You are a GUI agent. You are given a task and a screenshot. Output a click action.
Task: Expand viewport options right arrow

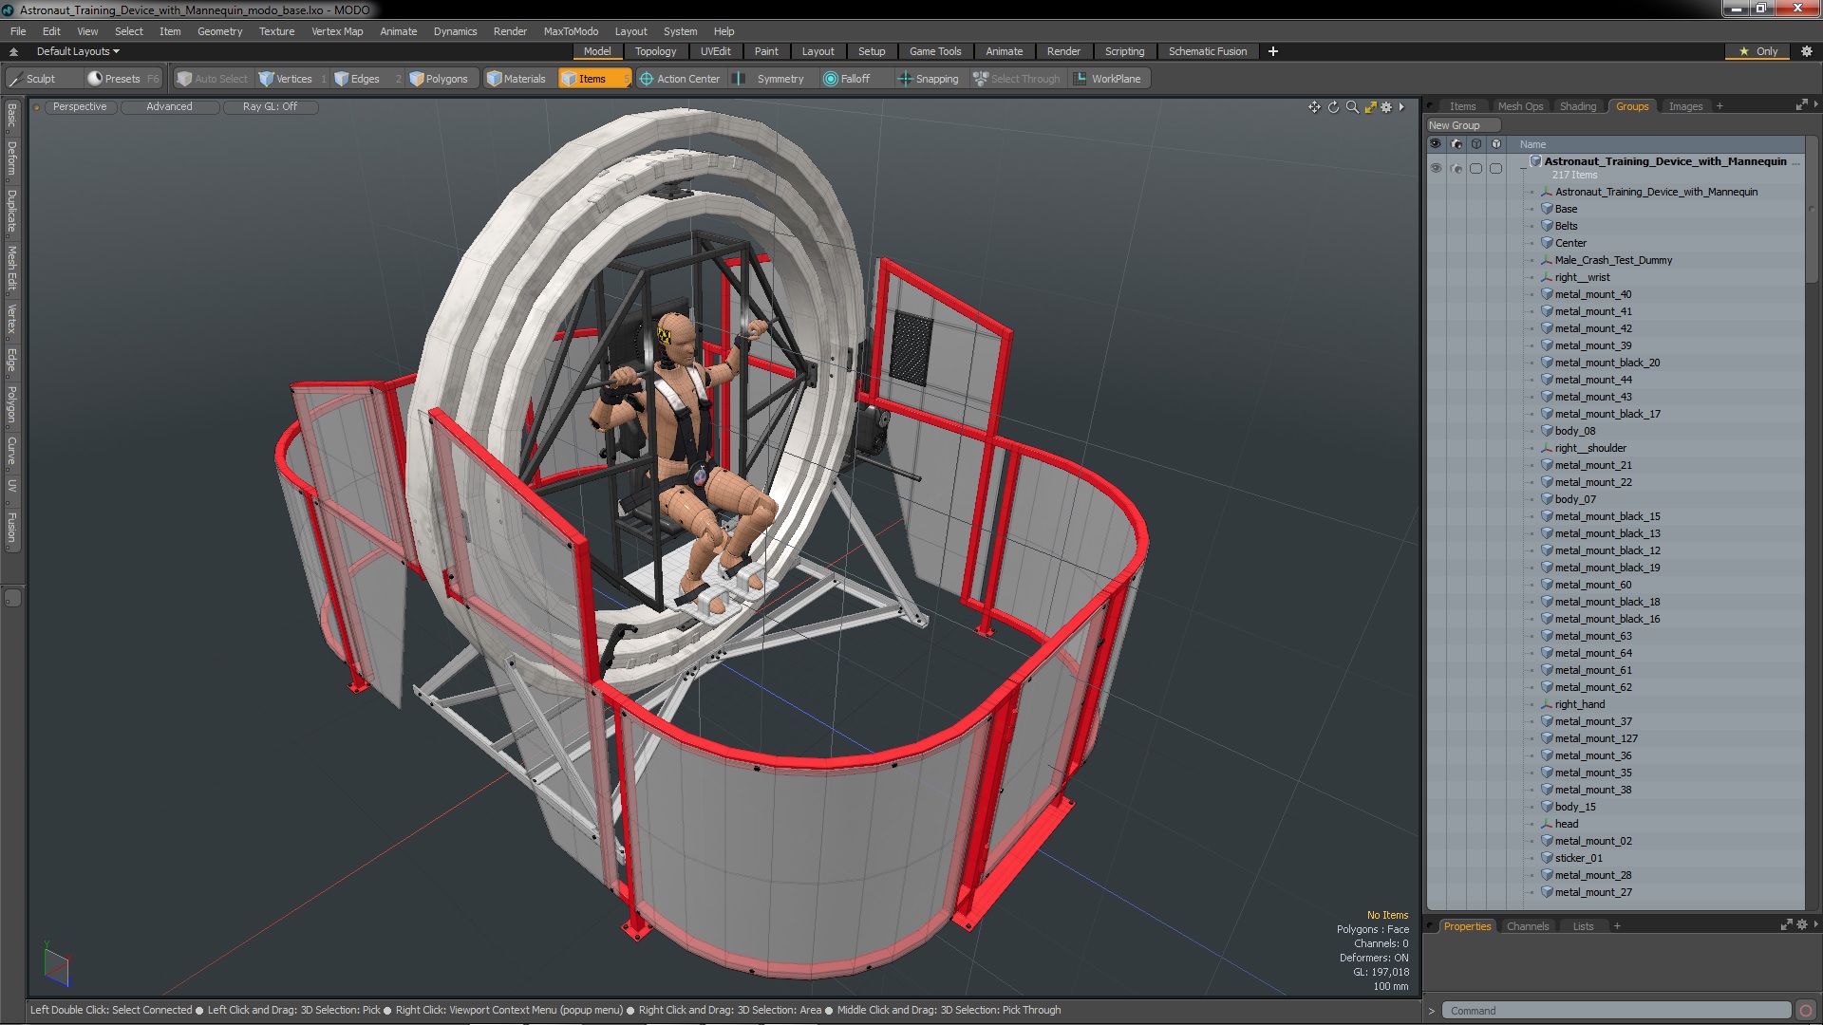(1401, 107)
